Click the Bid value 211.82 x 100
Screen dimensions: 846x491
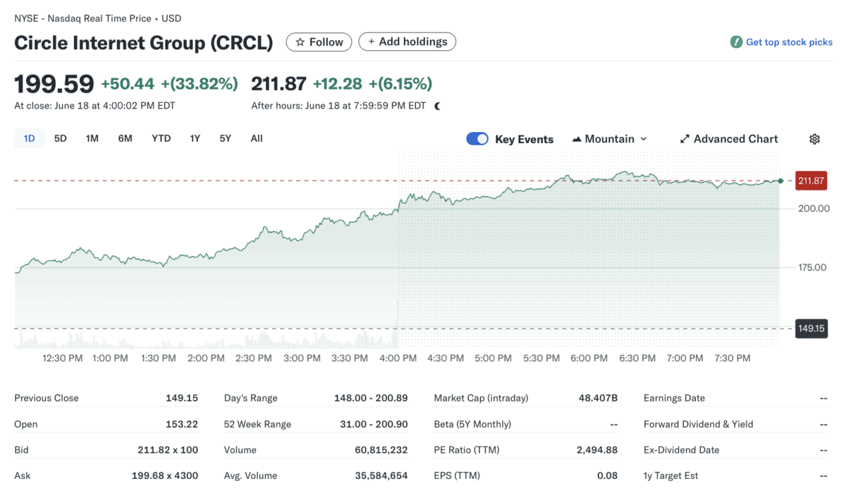point(168,449)
